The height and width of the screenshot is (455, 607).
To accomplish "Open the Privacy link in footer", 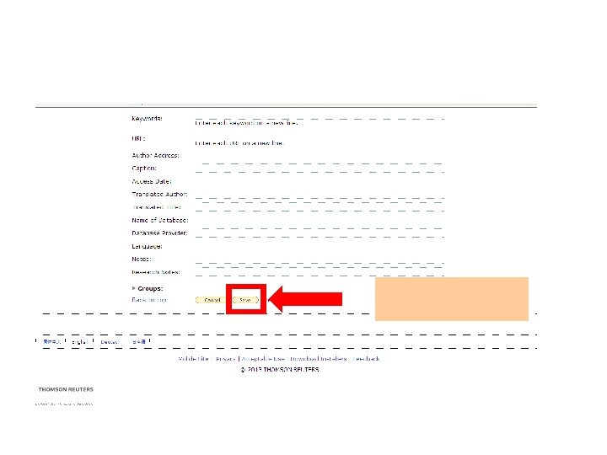I will pyautogui.click(x=225, y=359).
